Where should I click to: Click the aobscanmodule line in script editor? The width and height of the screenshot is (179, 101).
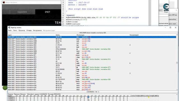click(102, 17)
